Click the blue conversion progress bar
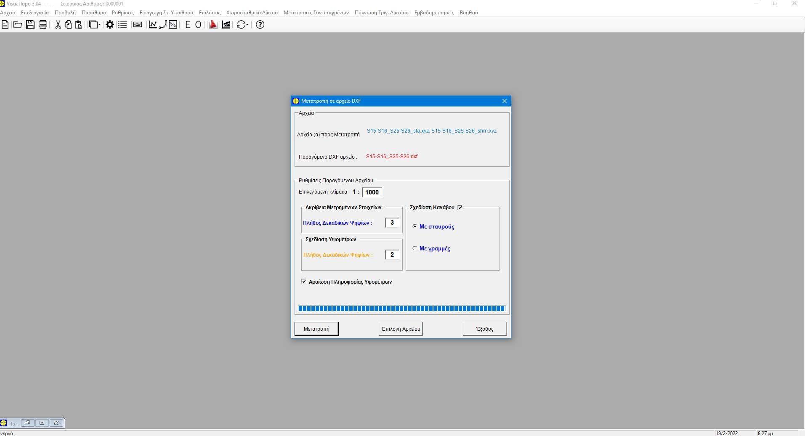This screenshot has height=436, width=805. point(401,308)
